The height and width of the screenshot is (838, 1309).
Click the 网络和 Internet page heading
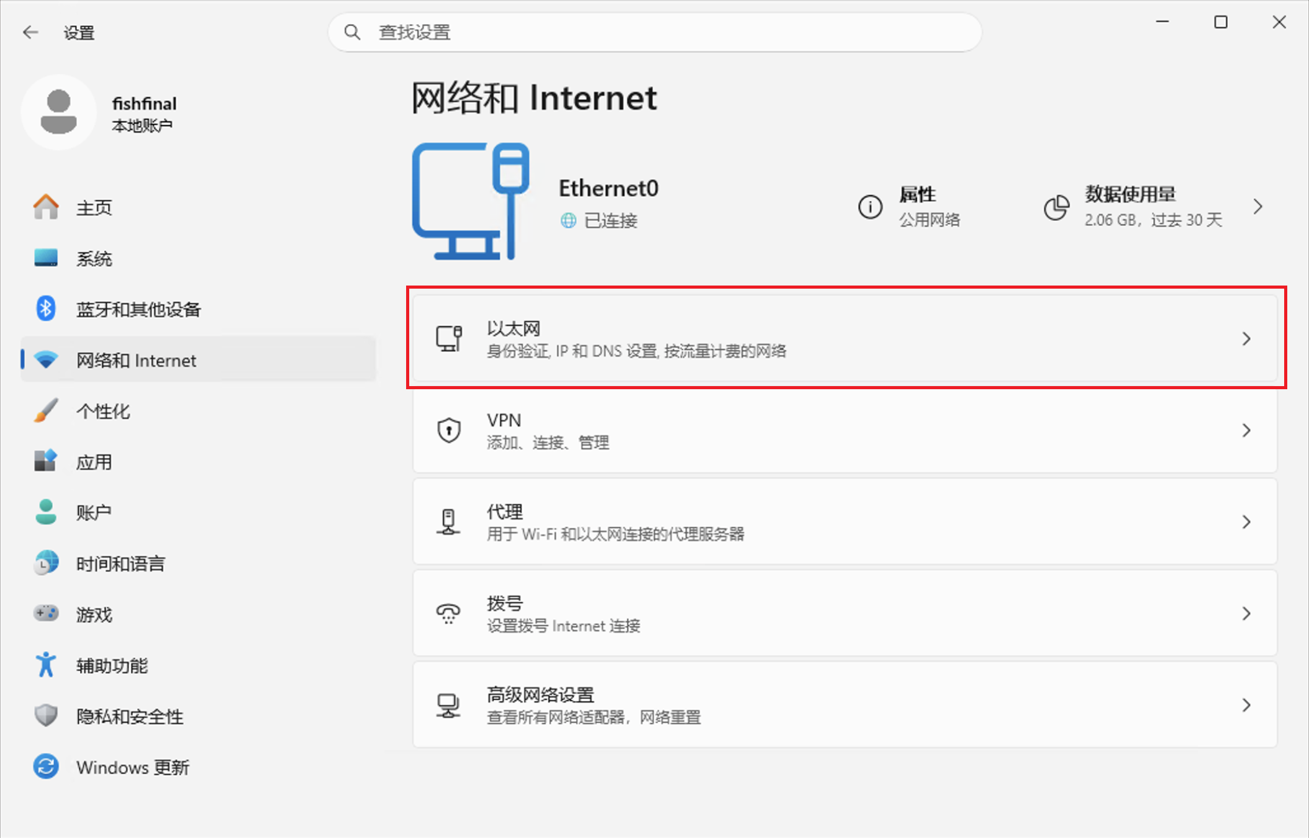pos(534,98)
